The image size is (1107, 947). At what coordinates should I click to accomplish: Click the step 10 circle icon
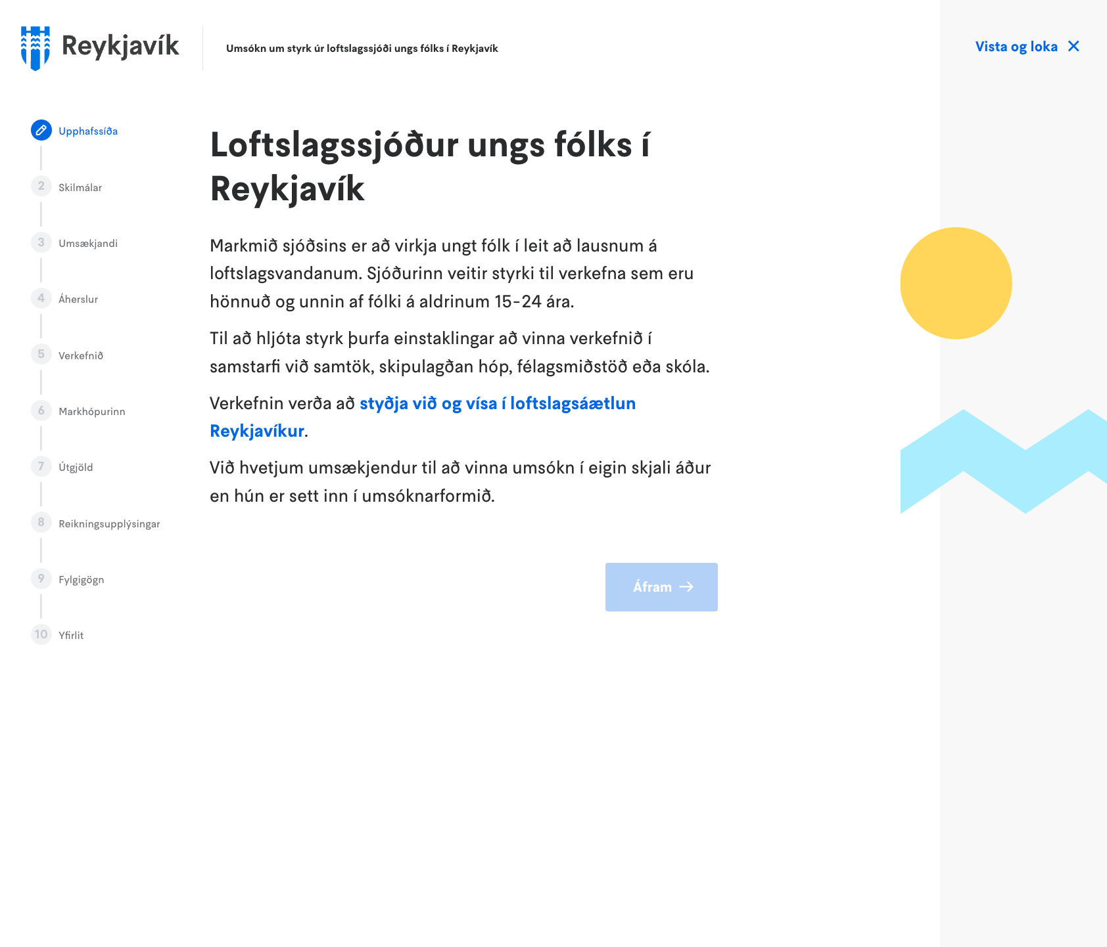point(41,634)
